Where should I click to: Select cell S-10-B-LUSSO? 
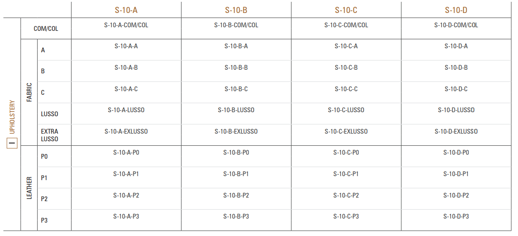pyautogui.click(x=236, y=110)
